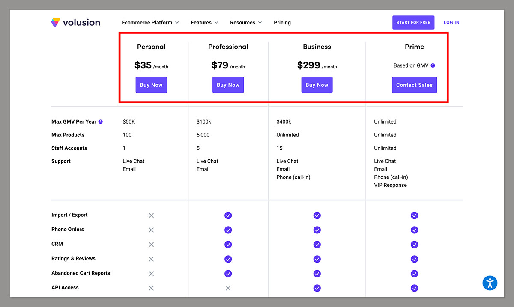Select Pricing in the navigation bar
The image size is (514, 307).
click(x=282, y=22)
